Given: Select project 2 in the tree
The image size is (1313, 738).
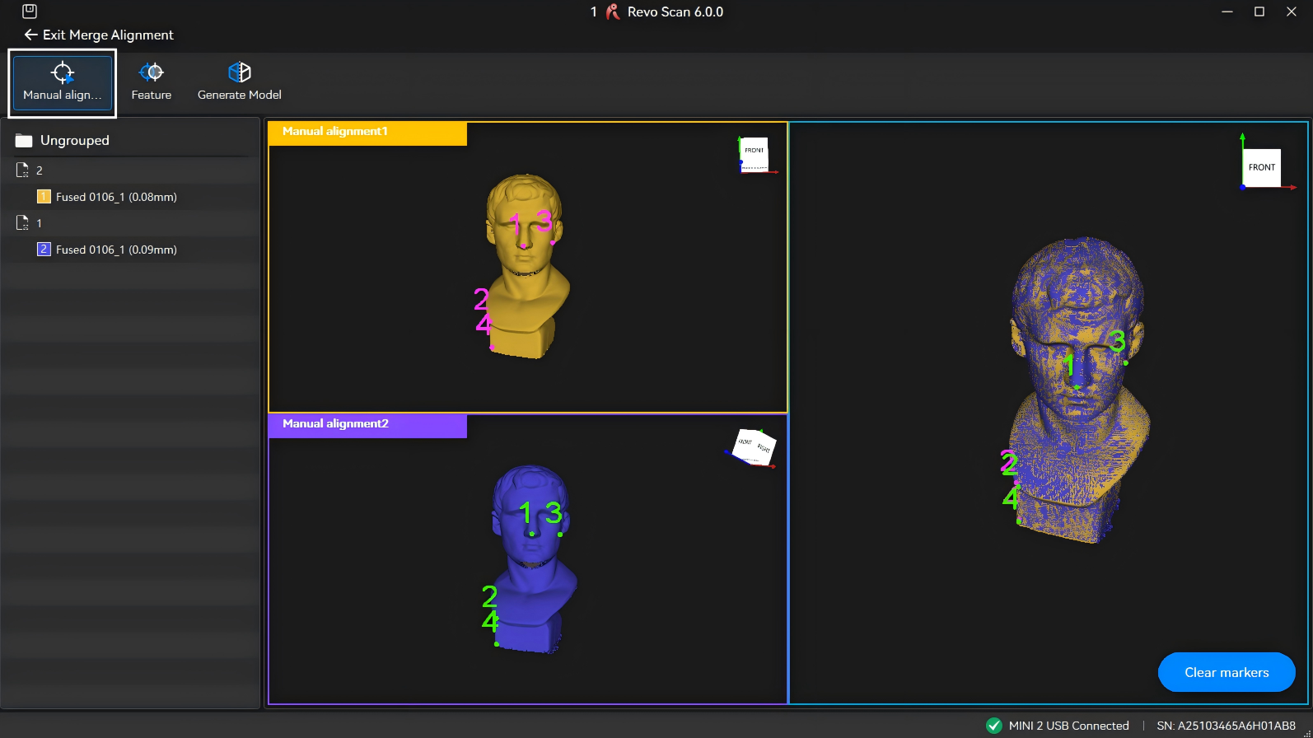Looking at the screenshot, I should [x=39, y=170].
